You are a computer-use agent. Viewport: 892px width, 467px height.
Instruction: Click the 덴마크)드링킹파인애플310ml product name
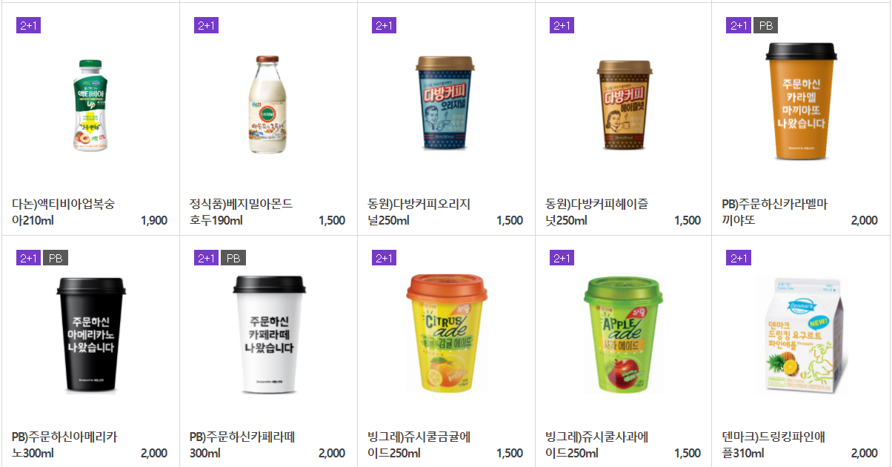coord(773,445)
